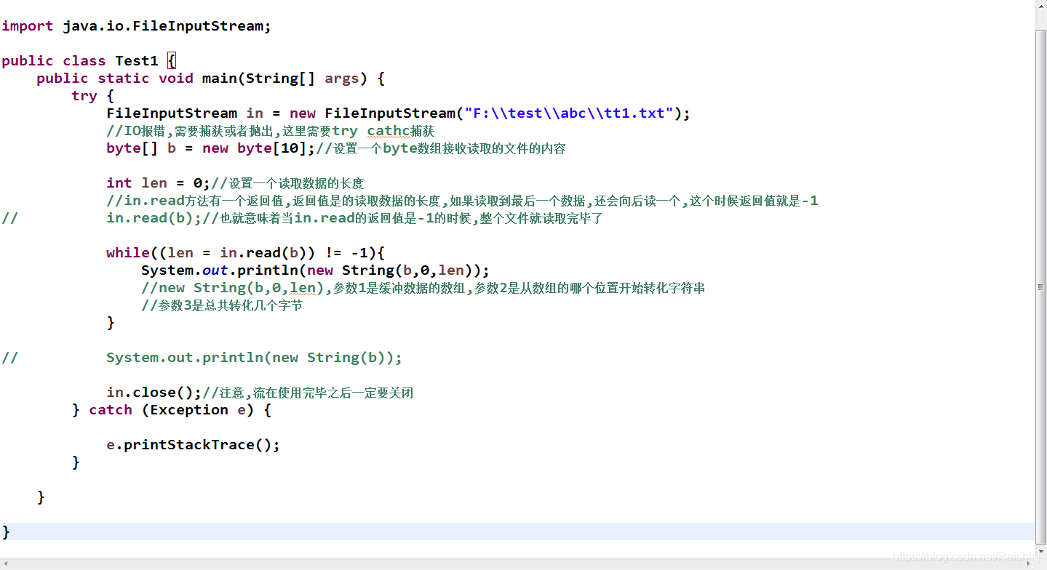Click the main method name
This screenshot has width=1047, height=570.
[x=219, y=79]
